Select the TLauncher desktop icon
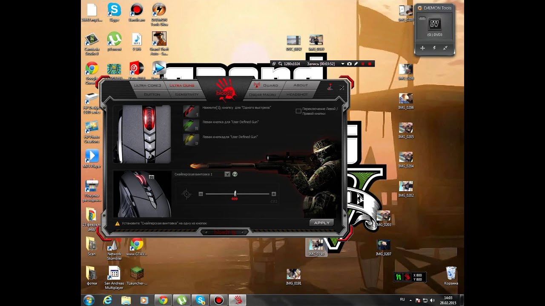Screen dimensions: 545x306 [x=137, y=276]
